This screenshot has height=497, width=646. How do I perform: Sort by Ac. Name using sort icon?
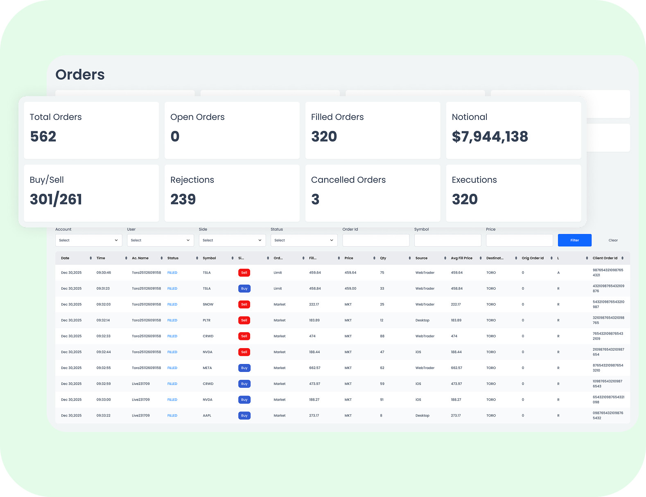pyautogui.click(x=162, y=258)
